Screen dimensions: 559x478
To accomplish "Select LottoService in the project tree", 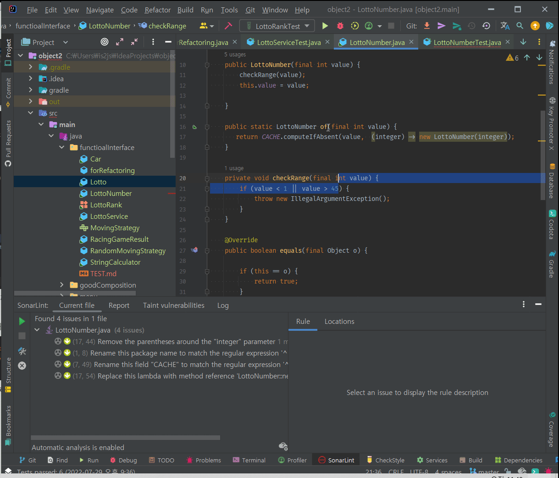I will pos(109,217).
